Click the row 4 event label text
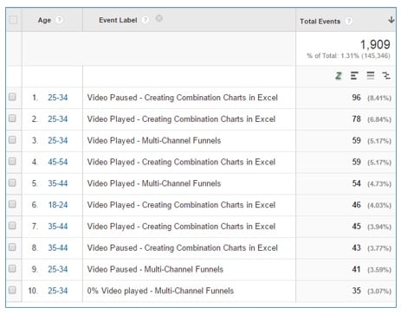 (181, 162)
